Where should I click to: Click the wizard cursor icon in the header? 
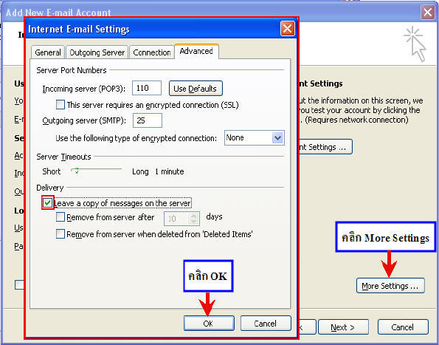(415, 44)
